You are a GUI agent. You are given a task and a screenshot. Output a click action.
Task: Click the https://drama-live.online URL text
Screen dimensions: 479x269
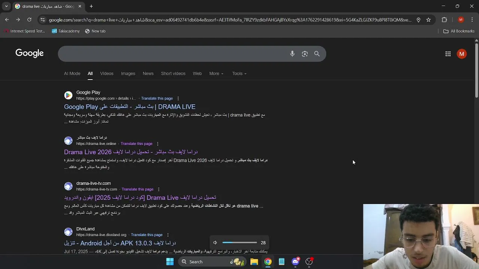click(x=96, y=144)
